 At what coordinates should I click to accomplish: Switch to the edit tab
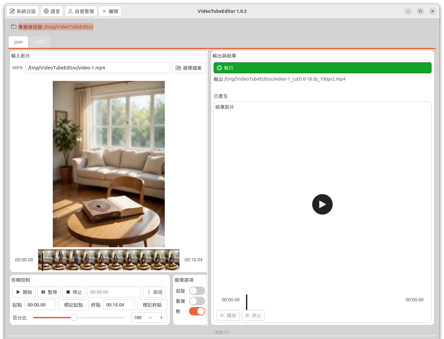click(x=40, y=42)
